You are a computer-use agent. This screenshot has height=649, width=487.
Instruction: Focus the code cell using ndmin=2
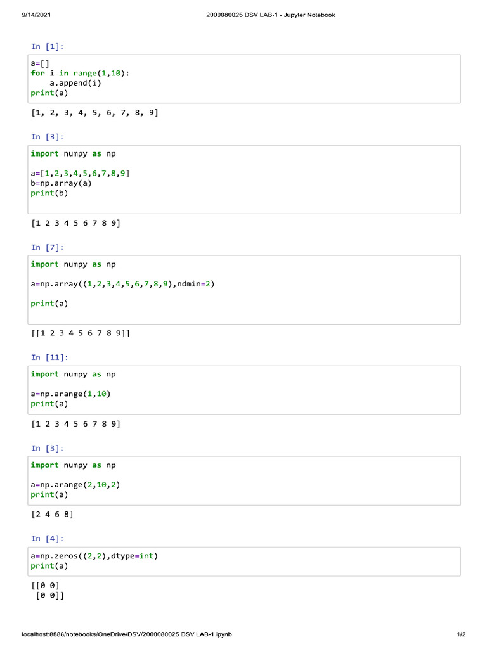tap(244, 290)
